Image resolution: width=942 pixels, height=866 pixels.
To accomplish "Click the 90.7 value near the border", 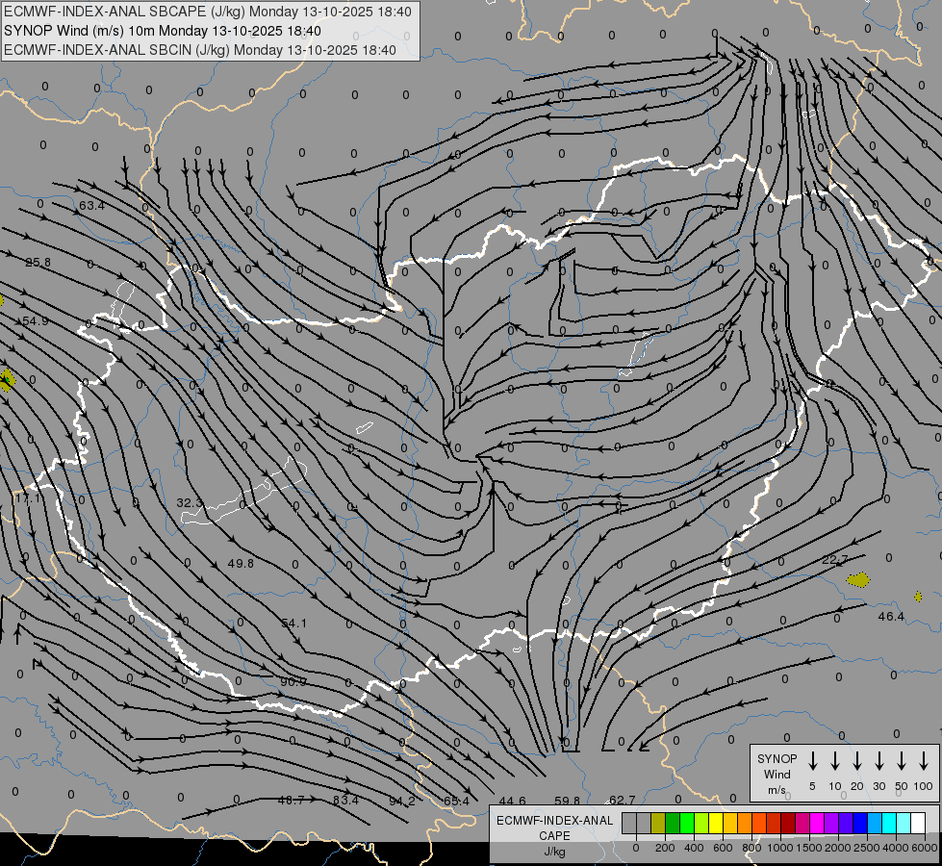I will click(293, 682).
